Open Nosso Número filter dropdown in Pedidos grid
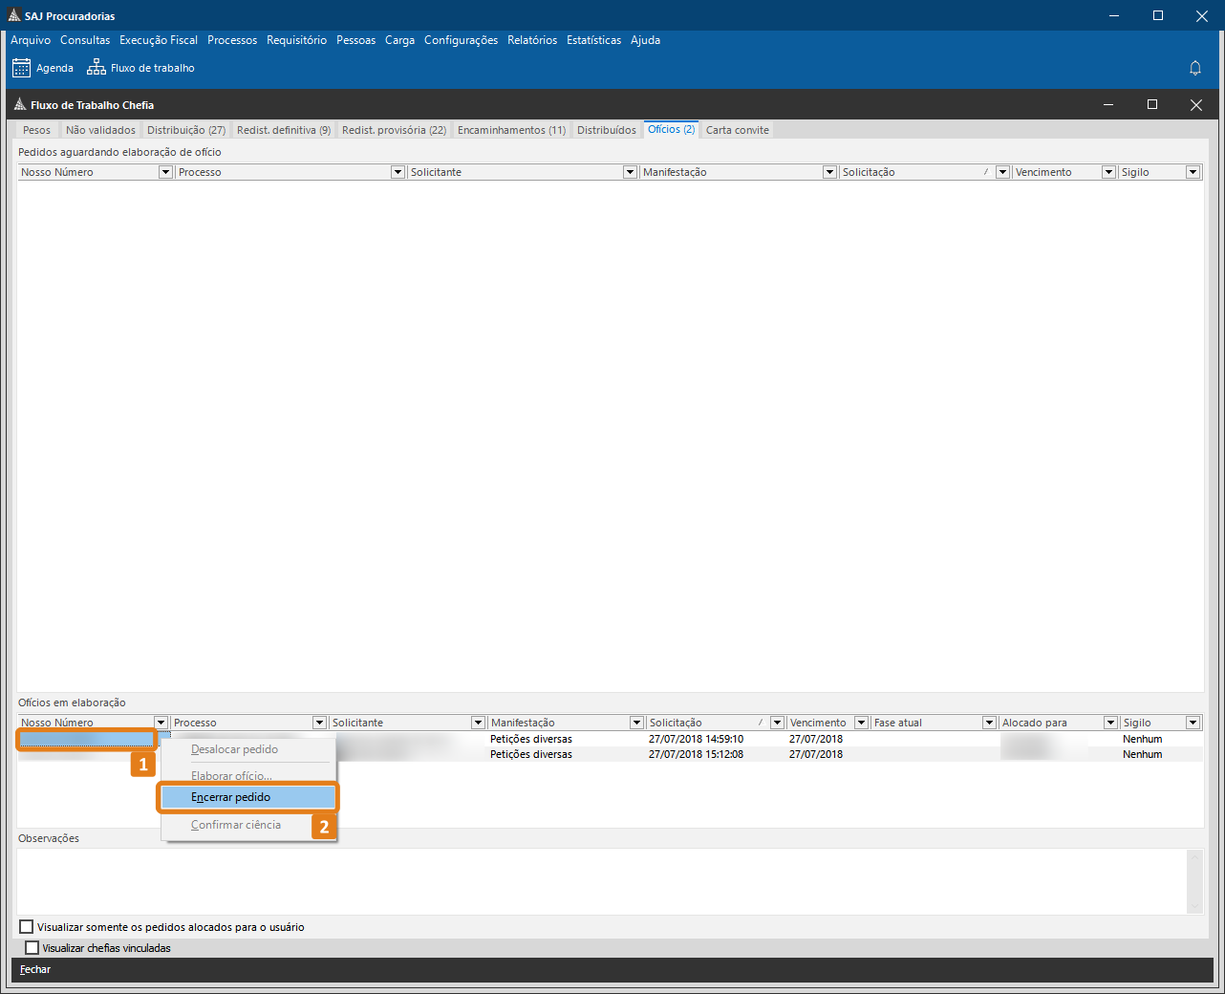Screen dimensions: 1225x994 165,172
